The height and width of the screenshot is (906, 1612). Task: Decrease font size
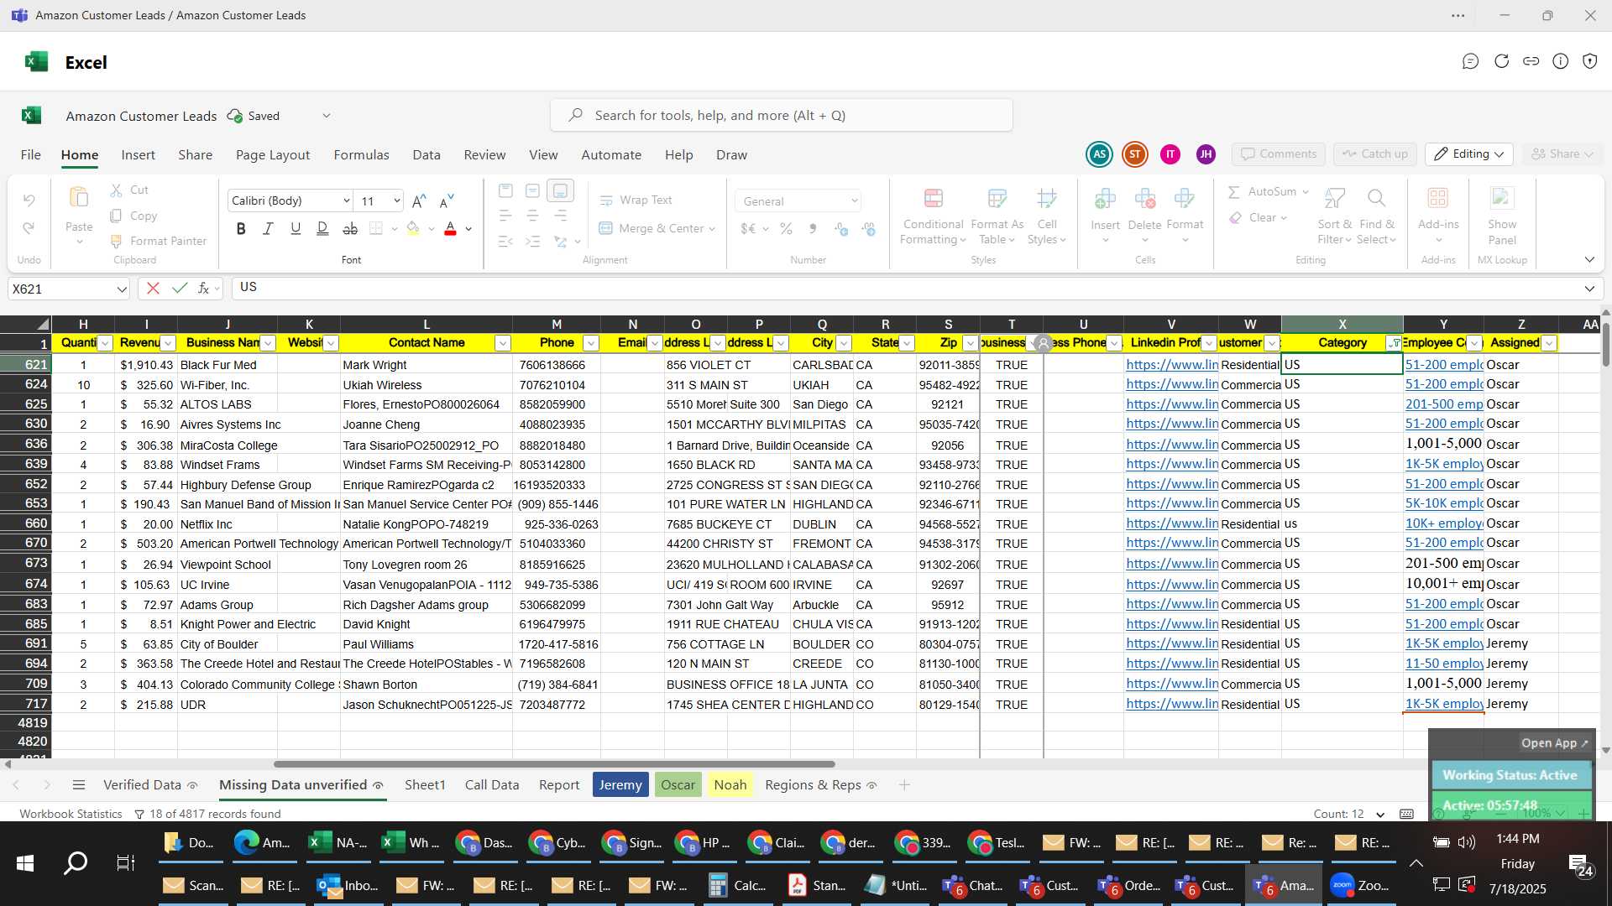(447, 201)
